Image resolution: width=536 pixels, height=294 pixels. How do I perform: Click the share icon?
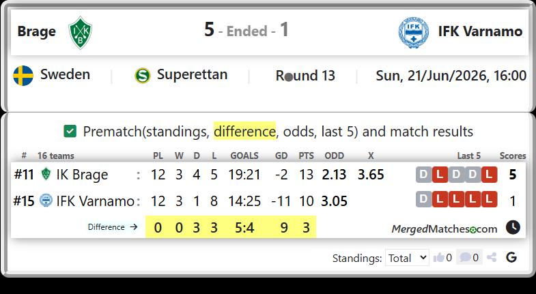point(492,257)
